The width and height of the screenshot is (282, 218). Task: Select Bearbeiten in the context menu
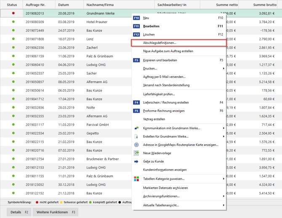179,26
